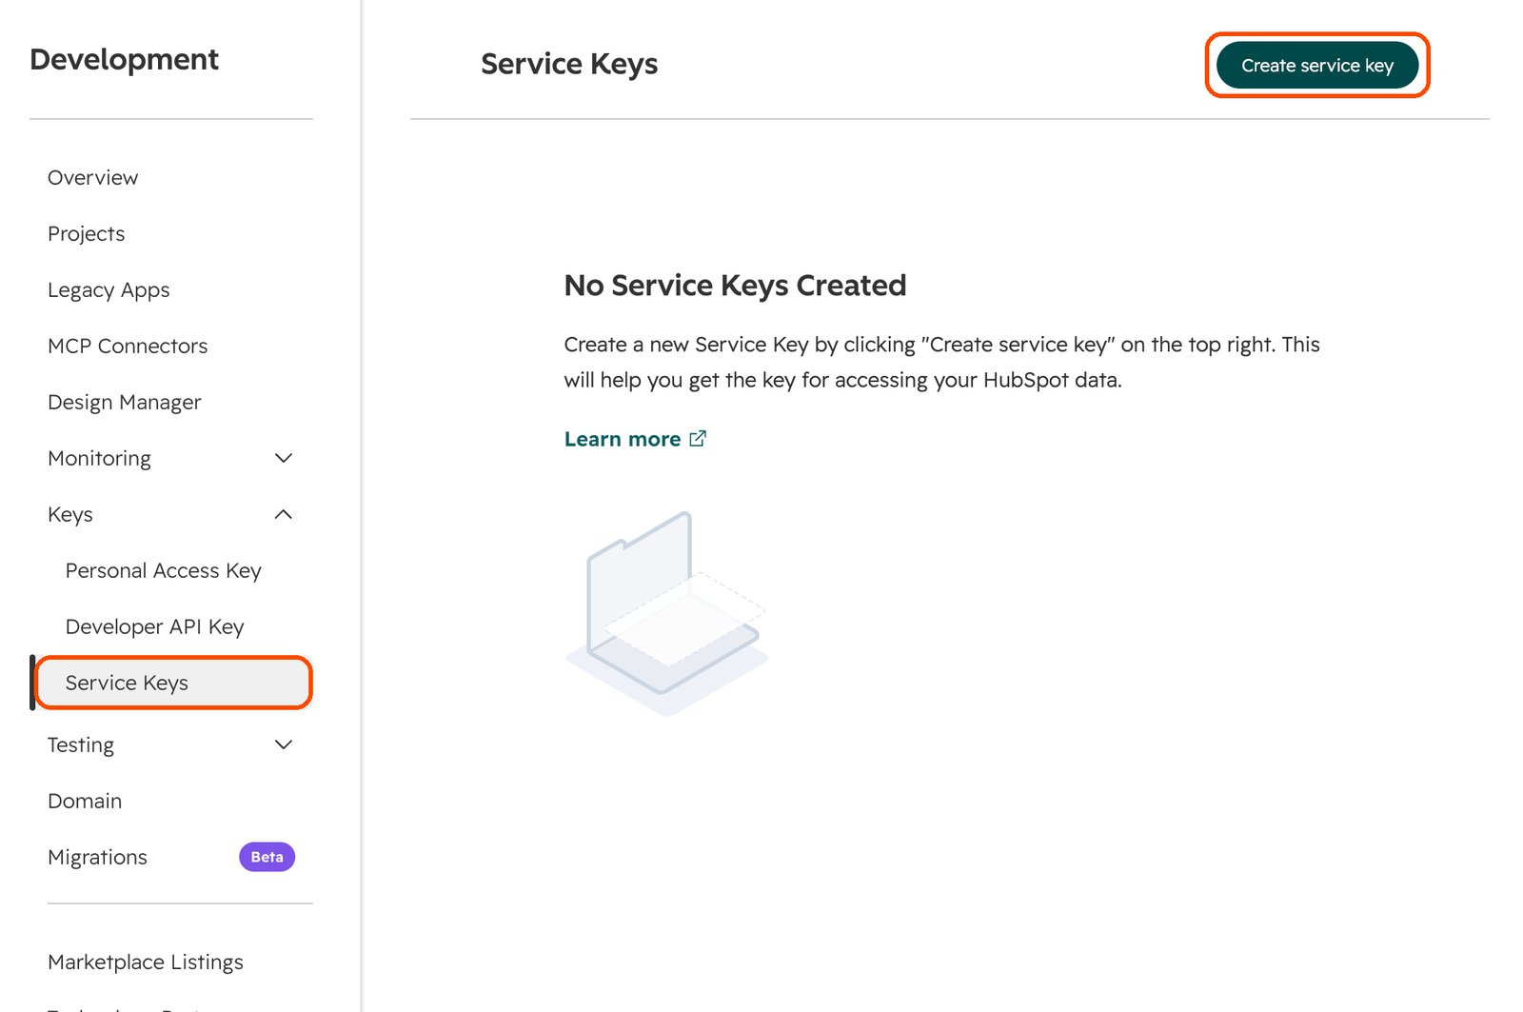Select Personal Access Key
Screen dimensions: 1523x1012
(164, 570)
